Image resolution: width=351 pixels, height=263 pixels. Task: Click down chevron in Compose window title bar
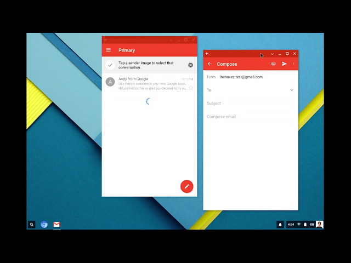click(x=272, y=54)
